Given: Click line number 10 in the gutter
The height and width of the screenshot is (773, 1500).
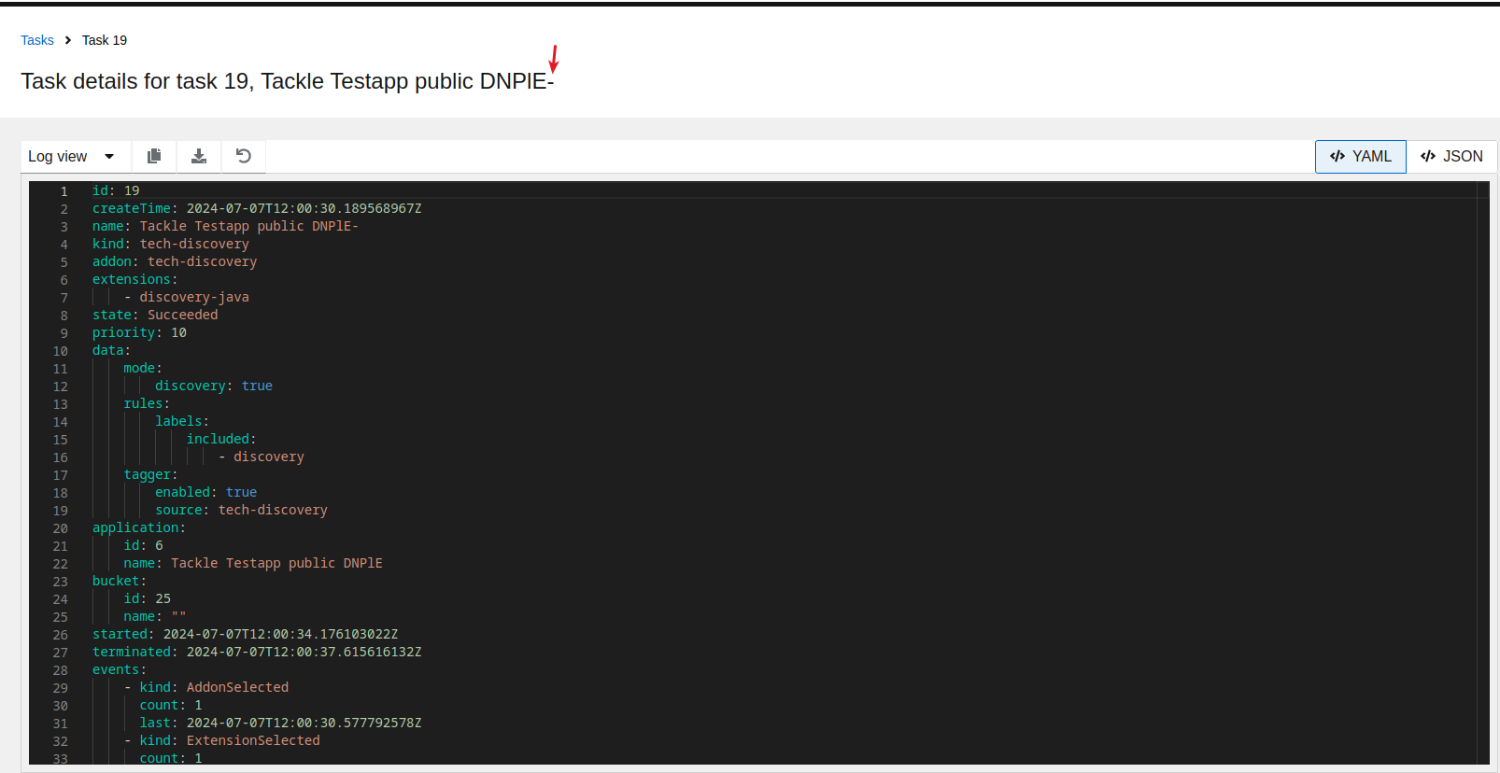Looking at the screenshot, I should click(61, 351).
